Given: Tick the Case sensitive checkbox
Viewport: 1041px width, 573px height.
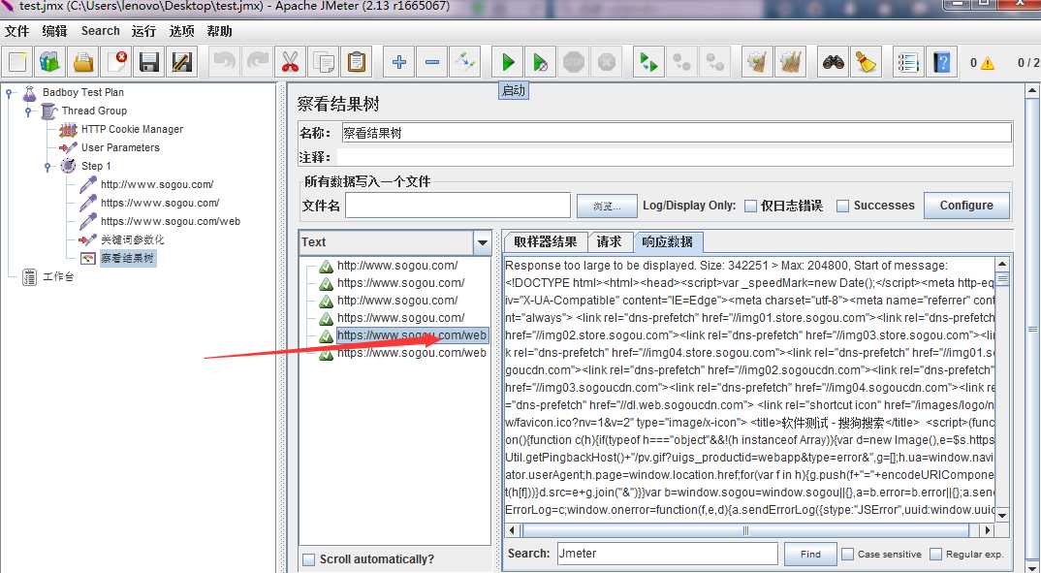Looking at the screenshot, I should [x=848, y=554].
